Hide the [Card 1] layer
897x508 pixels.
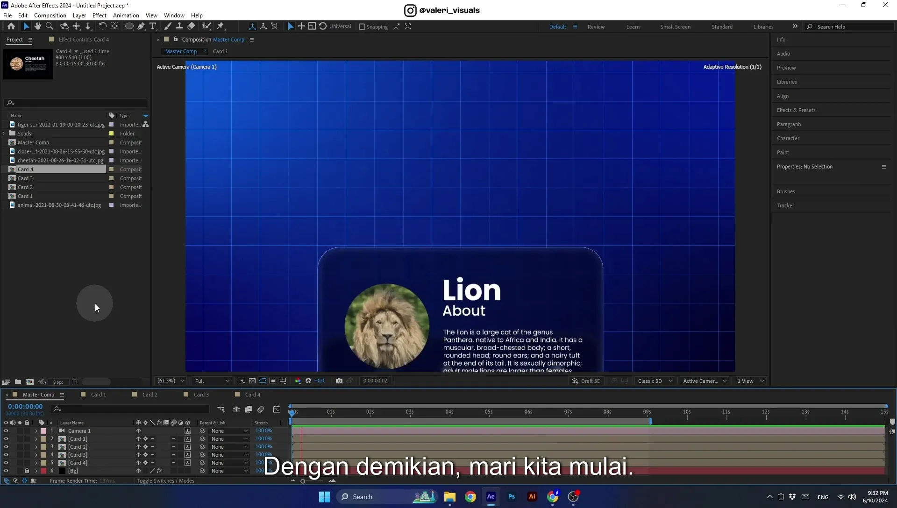point(6,439)
